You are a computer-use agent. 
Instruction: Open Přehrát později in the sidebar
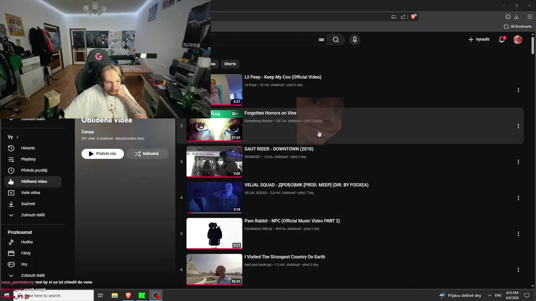(x=33, y=170)
